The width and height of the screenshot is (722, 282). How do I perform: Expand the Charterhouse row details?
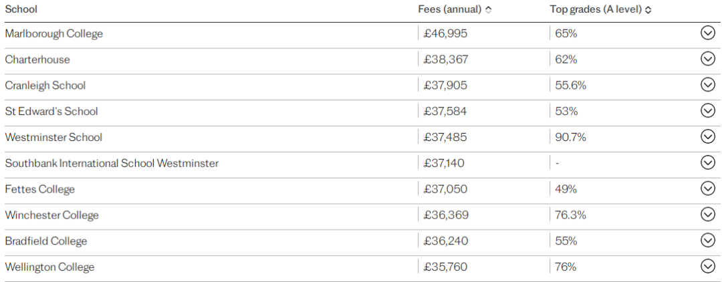(707, 59)
